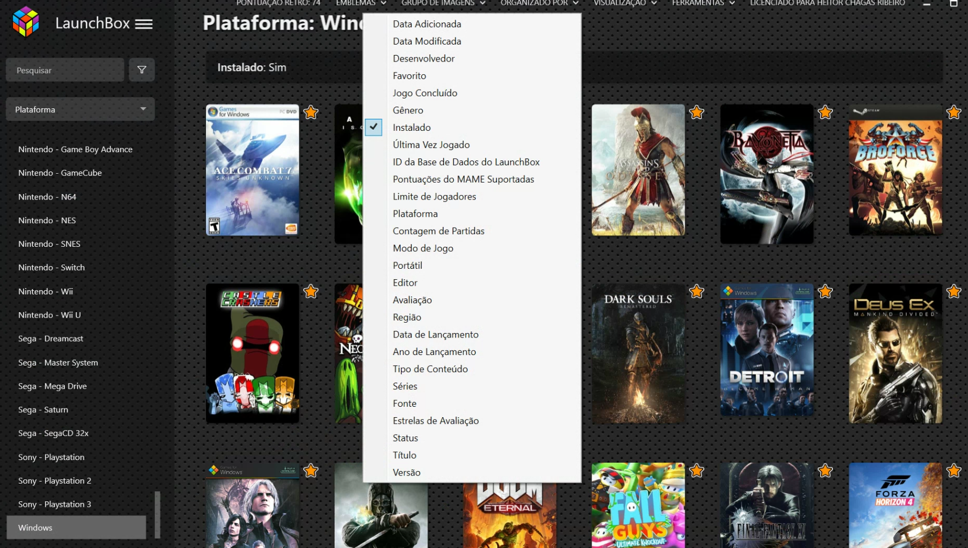
Task: Select Portátil option
Action: coord(407,265)
